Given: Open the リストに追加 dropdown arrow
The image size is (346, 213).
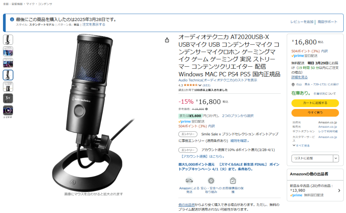Looking at the screenshot, I should tap(336, 158).
